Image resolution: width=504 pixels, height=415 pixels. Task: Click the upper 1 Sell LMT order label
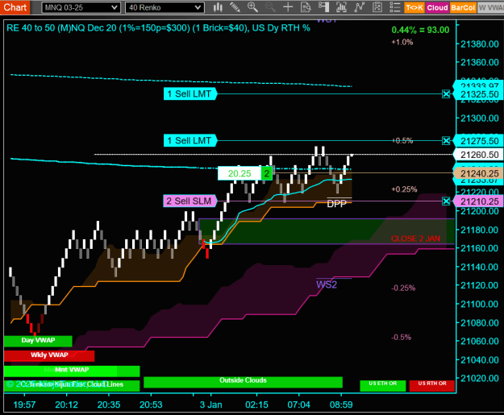click(x=190, y=94)
